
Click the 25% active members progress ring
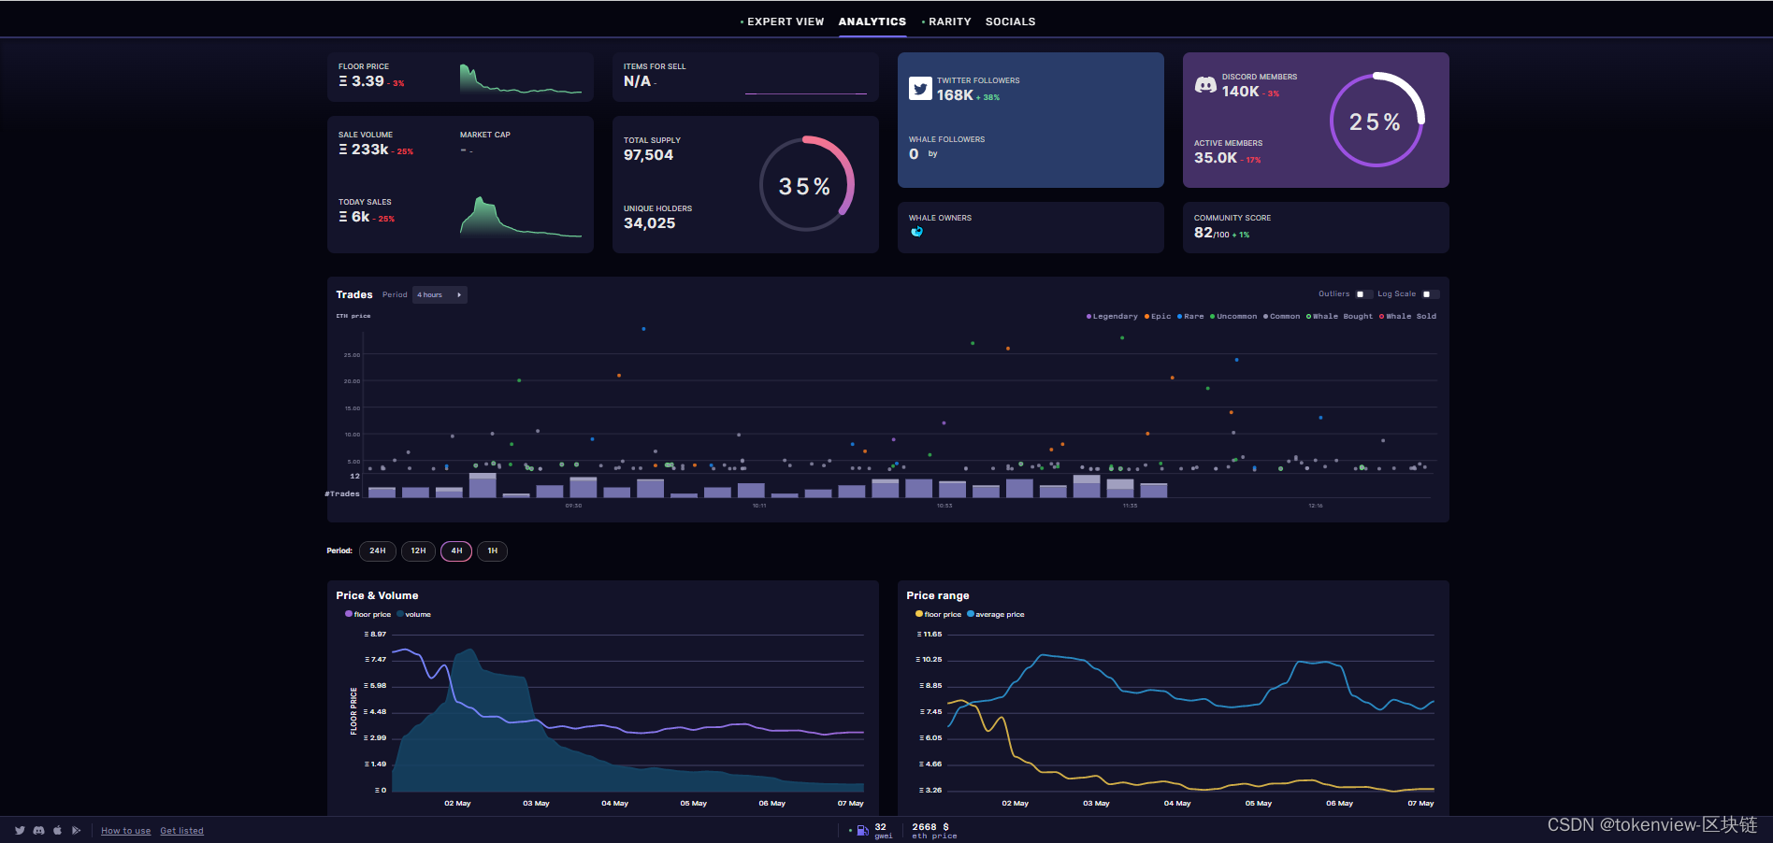click(1377, 120)
